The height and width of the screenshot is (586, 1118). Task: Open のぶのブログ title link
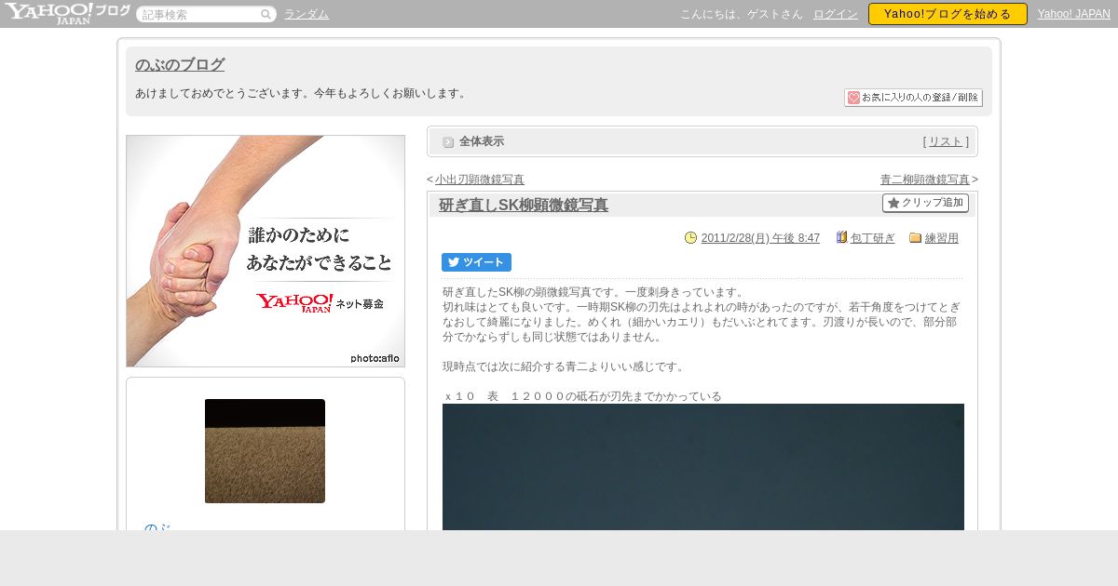point(180,65)
